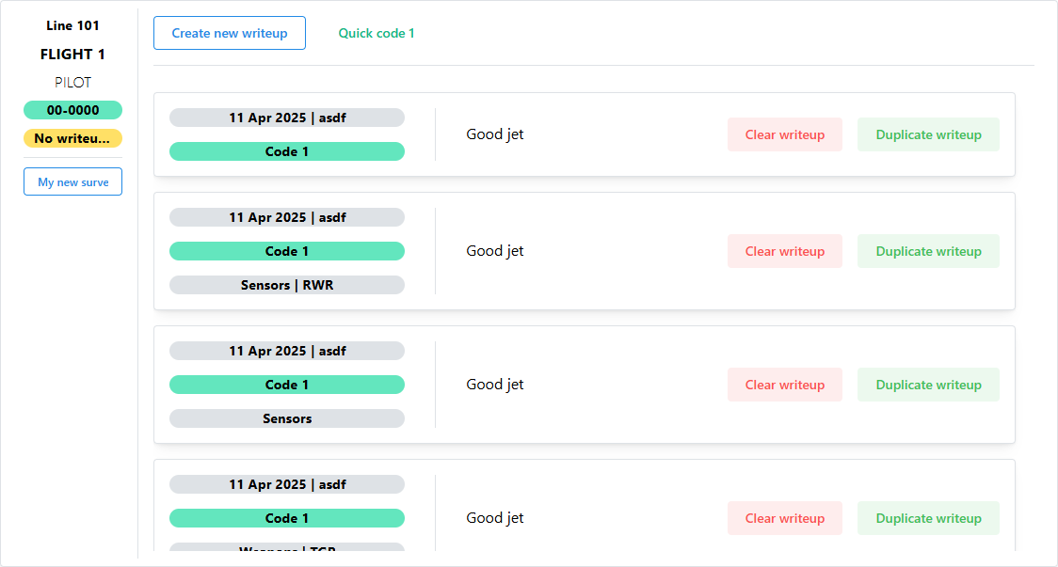Clear the writeup tagged only Sensors
This screenshot has width=1058, height=567.
(784, 385)
